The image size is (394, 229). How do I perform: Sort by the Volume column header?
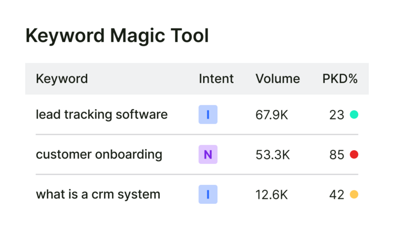[x=278, y=79]
